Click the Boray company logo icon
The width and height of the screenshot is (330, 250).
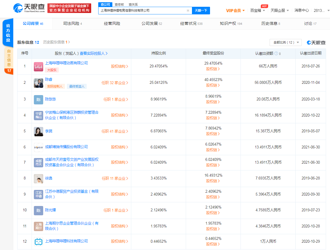click(38, 147)
